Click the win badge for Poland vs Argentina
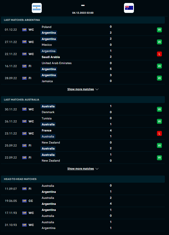Image resolution: width=169 pixels, height=235 pixels. coord(159,30)
